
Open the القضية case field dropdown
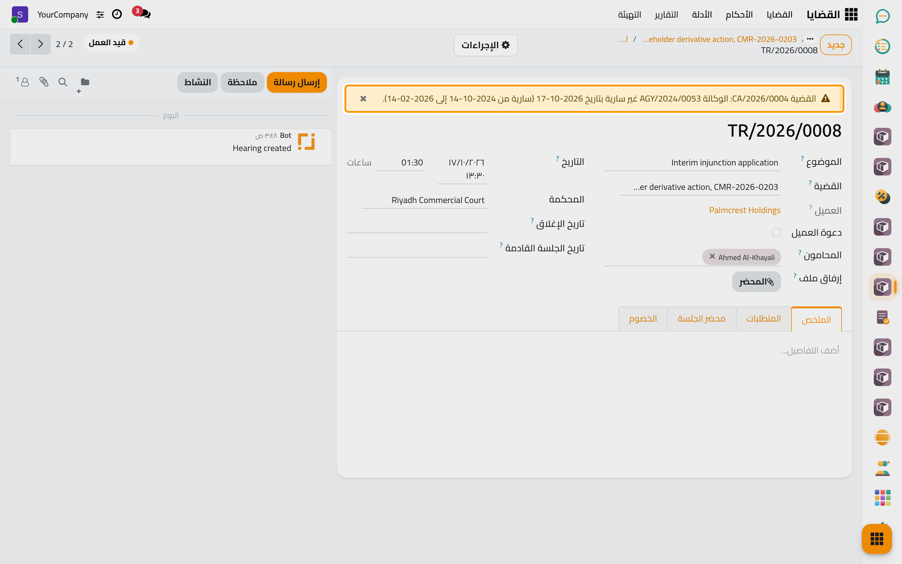pyautogui.click(x=700, y=187)
